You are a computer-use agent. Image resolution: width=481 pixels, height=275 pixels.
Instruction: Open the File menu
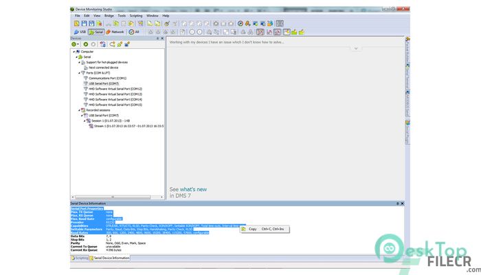[77, 16]
